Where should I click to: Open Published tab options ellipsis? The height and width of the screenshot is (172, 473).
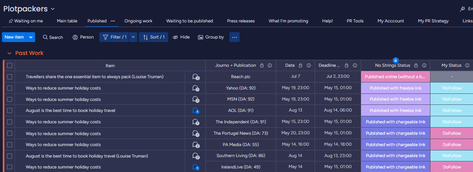coord(113,21)
